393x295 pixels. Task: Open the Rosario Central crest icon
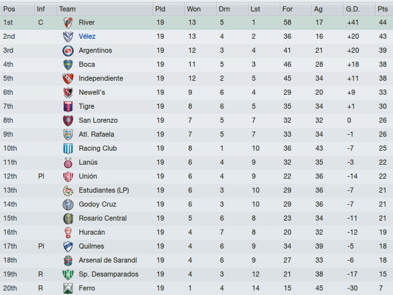[x=68, y=218]
